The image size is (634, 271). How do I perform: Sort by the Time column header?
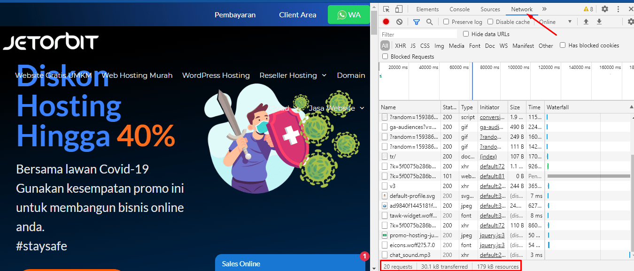pyautogui.click(x=534, y=107)
